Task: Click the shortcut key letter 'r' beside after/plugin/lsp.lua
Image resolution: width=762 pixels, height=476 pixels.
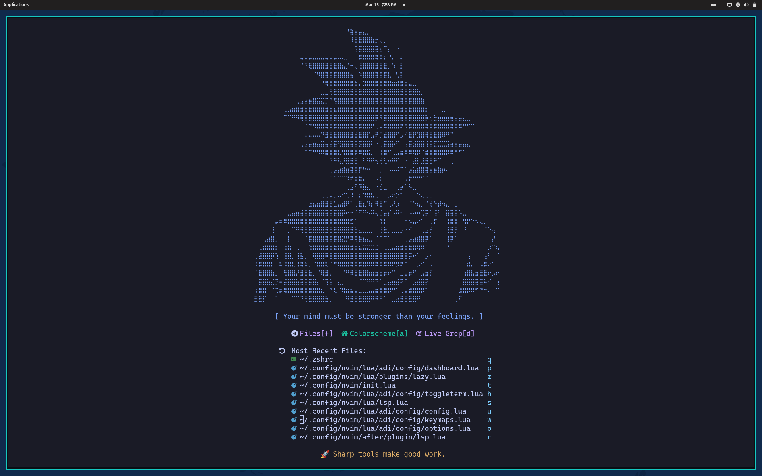Action: [x=489, y=437]
